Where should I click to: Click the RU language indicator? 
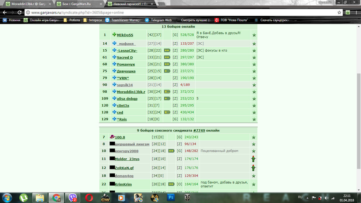click(300, 197)
